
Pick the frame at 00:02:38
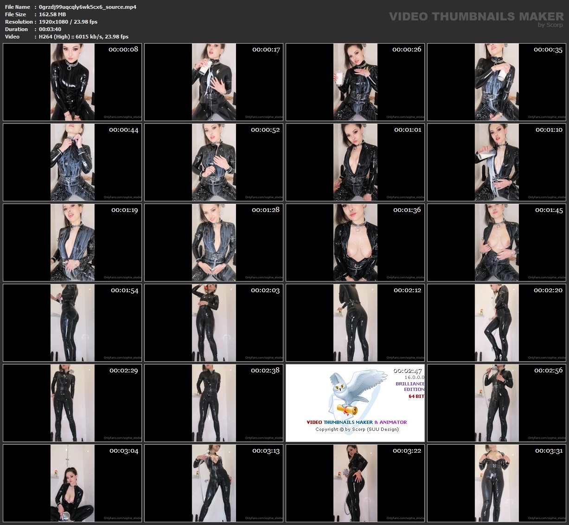pos(214,403)
